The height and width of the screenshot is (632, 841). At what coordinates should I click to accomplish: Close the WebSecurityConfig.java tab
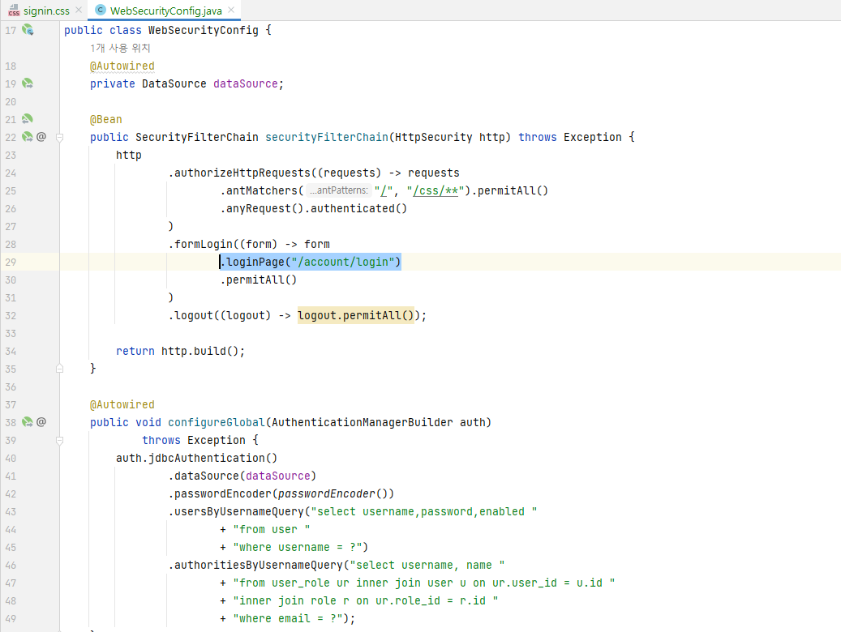(231, 11)
